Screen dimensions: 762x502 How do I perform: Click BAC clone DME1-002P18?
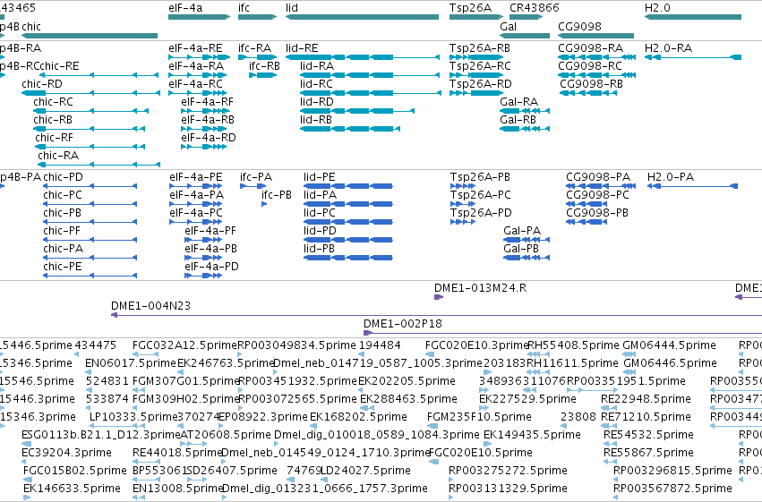(562, 333)
